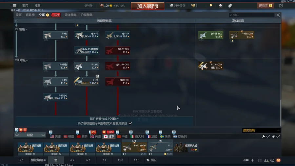
Task: Click the wrench settings icon
Action: [x=263, y=136]
